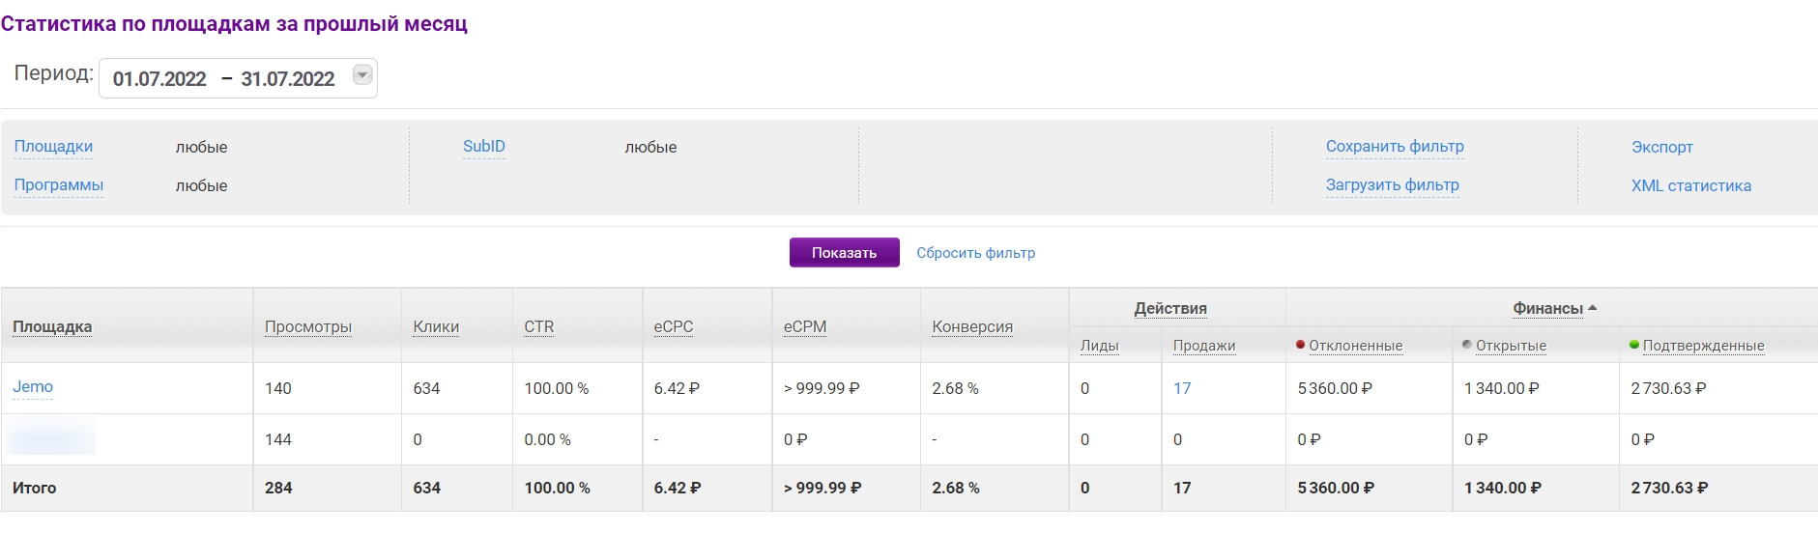Sort by the Клики column header
The image size is (1818, 533).
point(436,326)
